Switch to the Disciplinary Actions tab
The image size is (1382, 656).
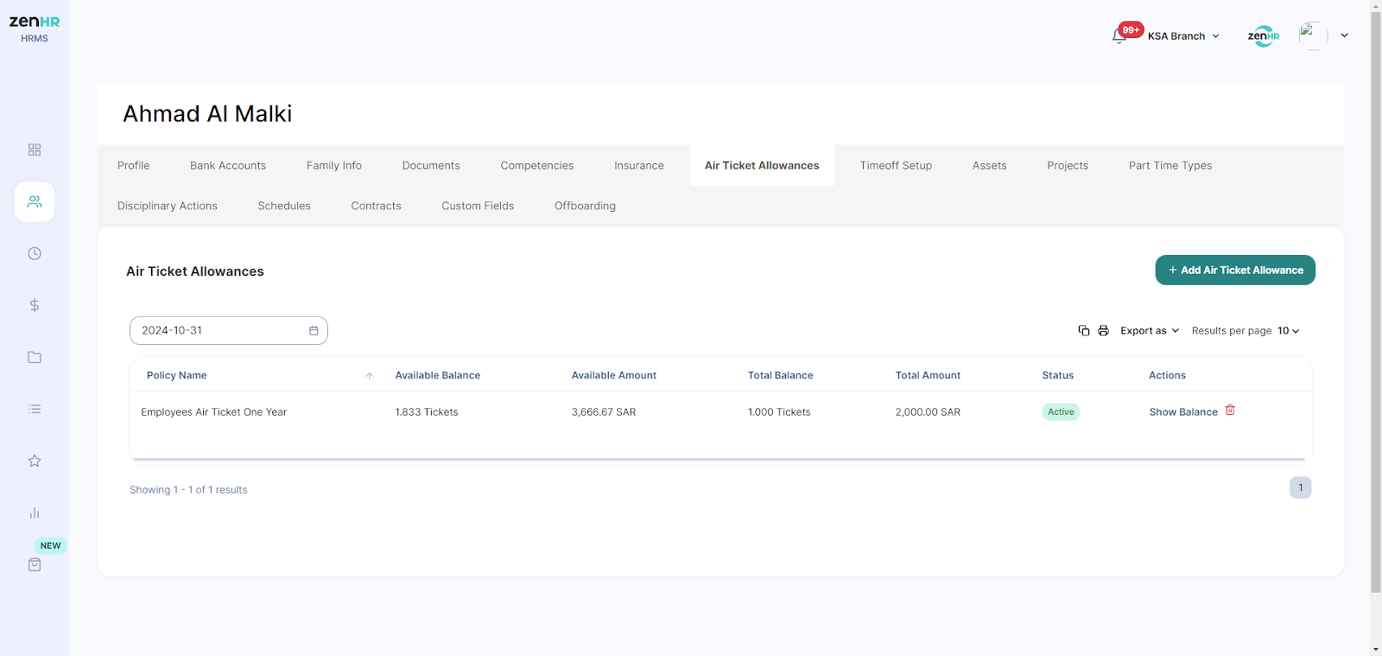[168, 206]
